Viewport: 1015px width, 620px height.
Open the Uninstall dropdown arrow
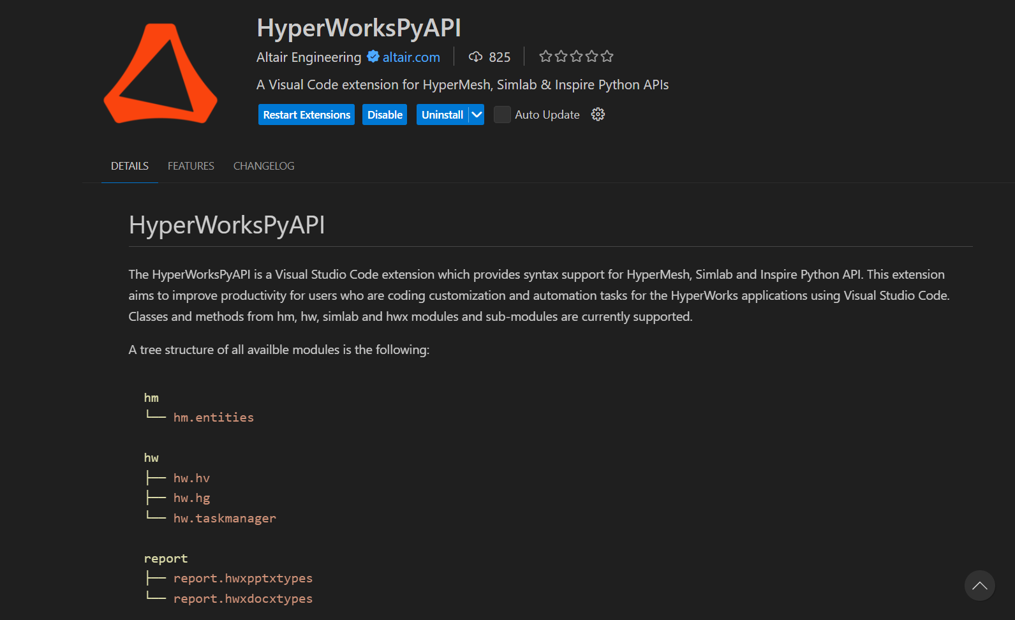coord(477,115)
